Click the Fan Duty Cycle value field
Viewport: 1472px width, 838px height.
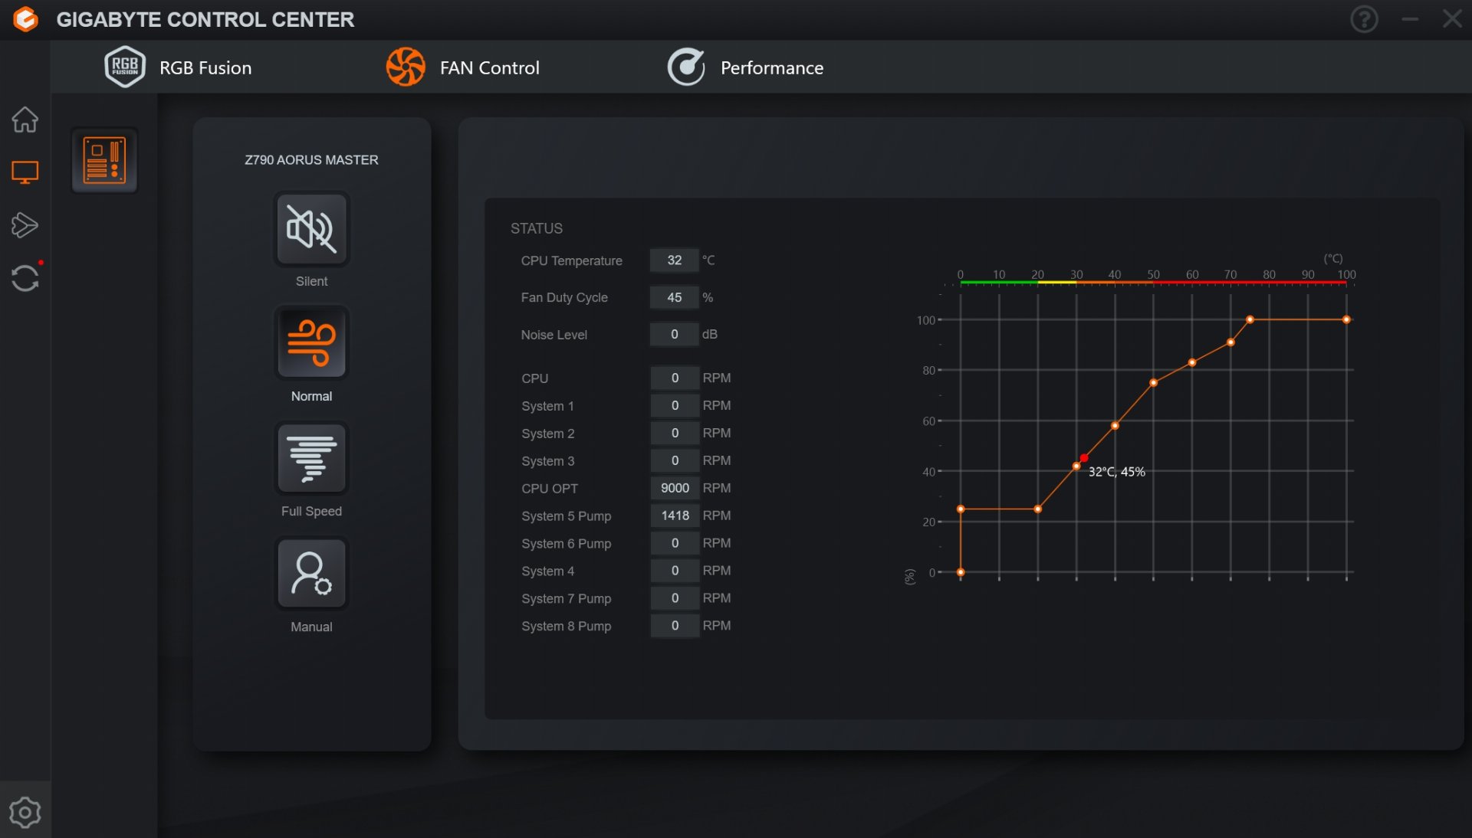(674, 297)
